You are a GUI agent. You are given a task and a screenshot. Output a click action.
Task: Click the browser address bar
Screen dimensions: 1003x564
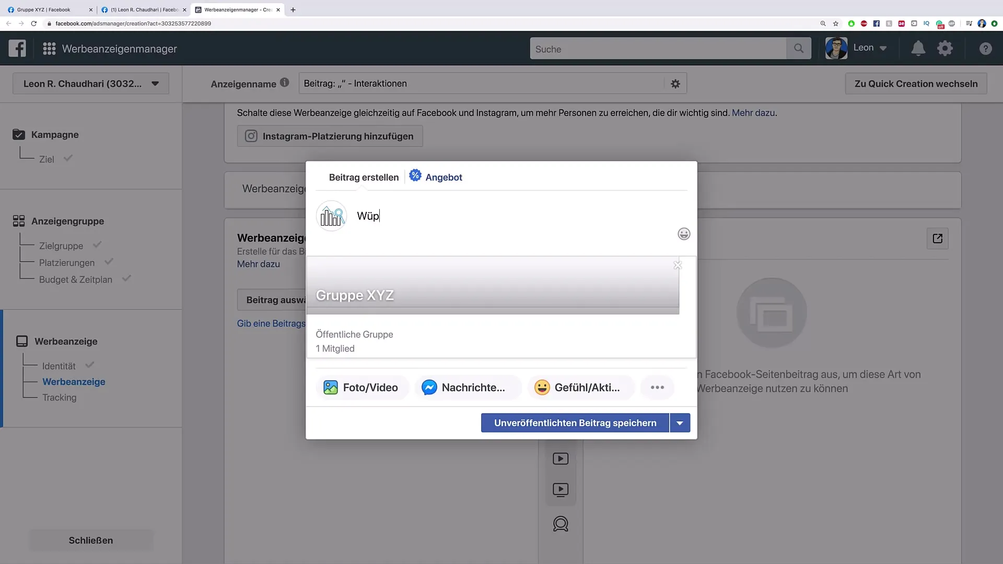(428, 23)
